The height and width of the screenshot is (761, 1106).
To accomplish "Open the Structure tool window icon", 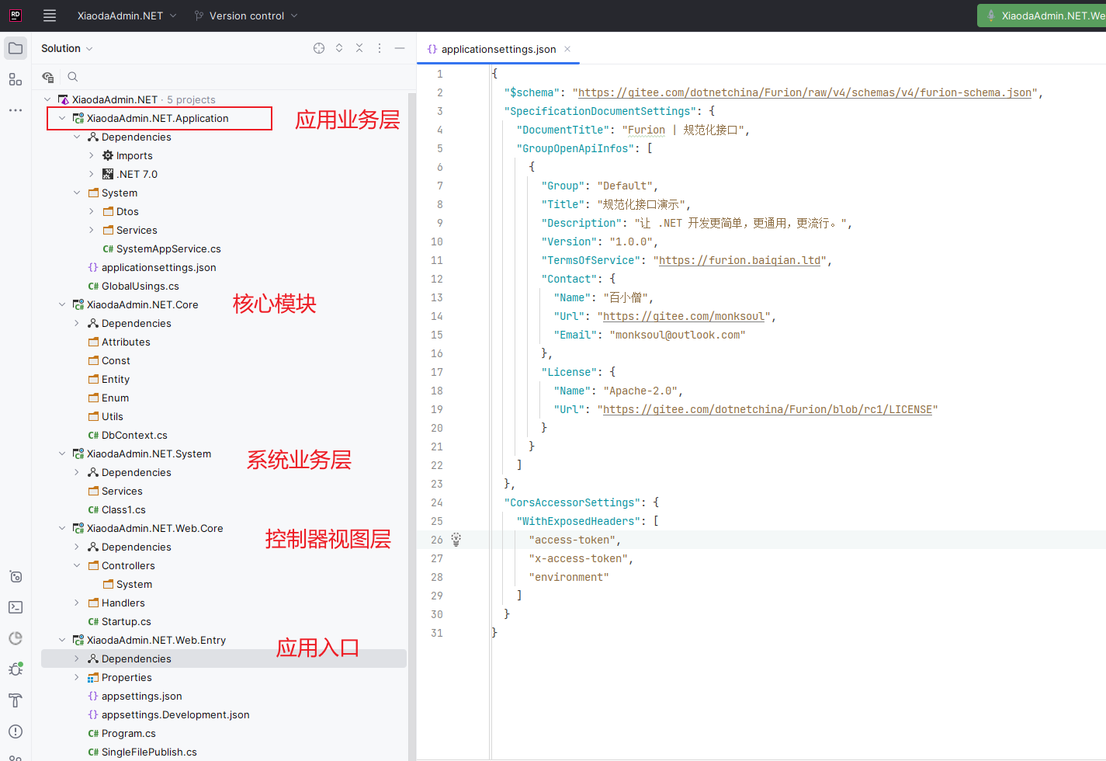I will tap(16, 79).
